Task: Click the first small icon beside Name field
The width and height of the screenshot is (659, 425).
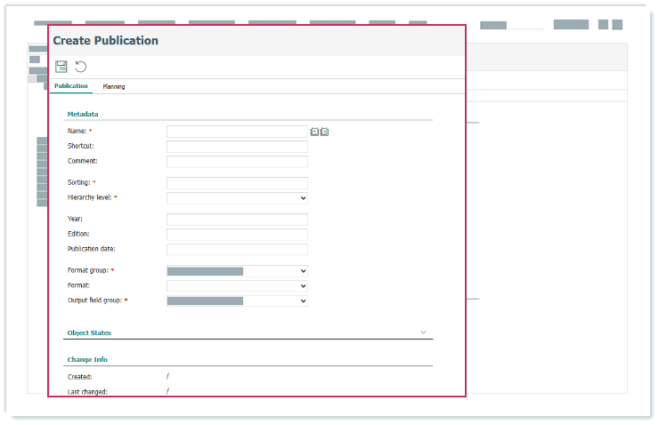Action: [314, 132]
